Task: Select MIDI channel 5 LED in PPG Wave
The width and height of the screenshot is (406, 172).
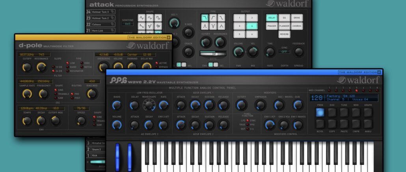Action: [x=357, y=90]
